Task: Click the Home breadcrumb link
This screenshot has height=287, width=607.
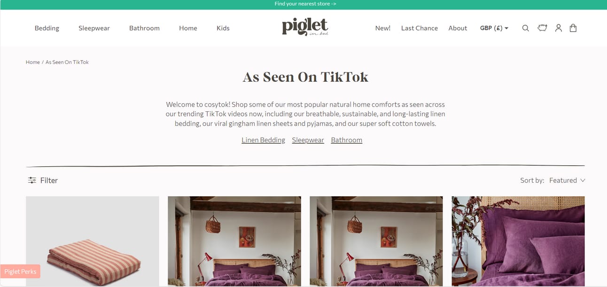Action: (33, 62)
